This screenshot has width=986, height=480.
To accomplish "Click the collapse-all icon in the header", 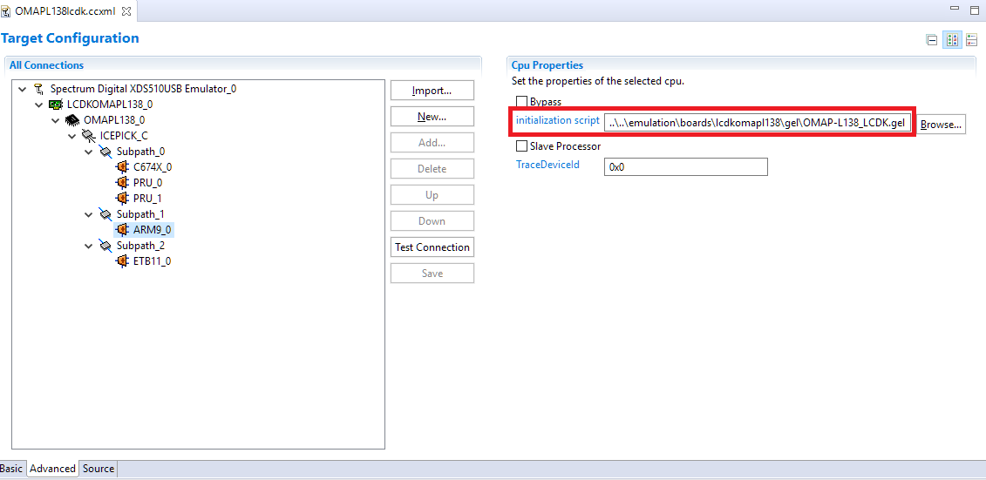I will click(x=932, y=40).
